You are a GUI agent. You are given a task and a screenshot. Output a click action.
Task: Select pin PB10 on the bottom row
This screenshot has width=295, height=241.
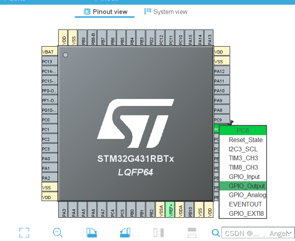point(189,210)
